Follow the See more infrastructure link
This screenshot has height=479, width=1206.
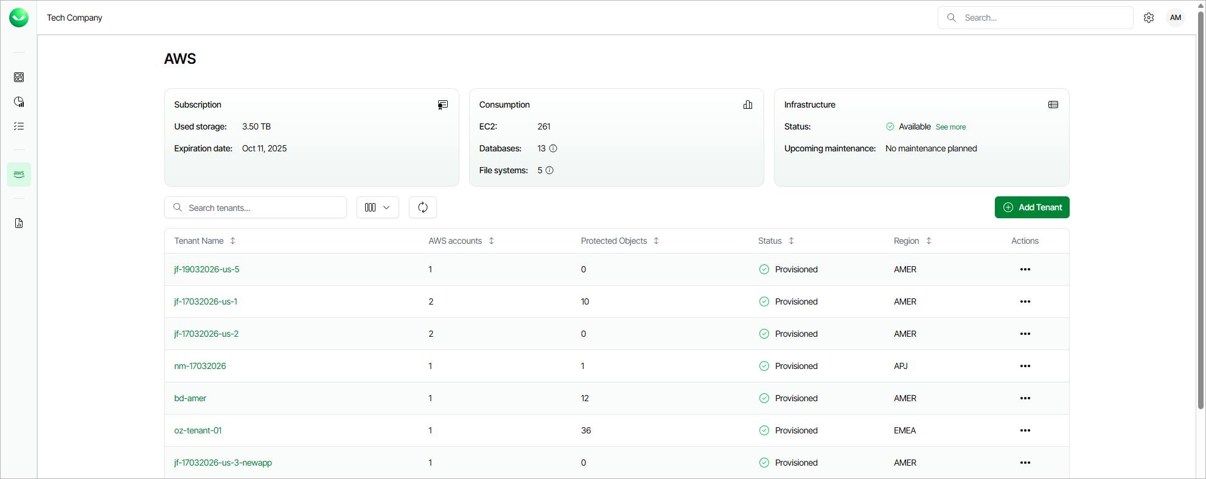point(950,127)
